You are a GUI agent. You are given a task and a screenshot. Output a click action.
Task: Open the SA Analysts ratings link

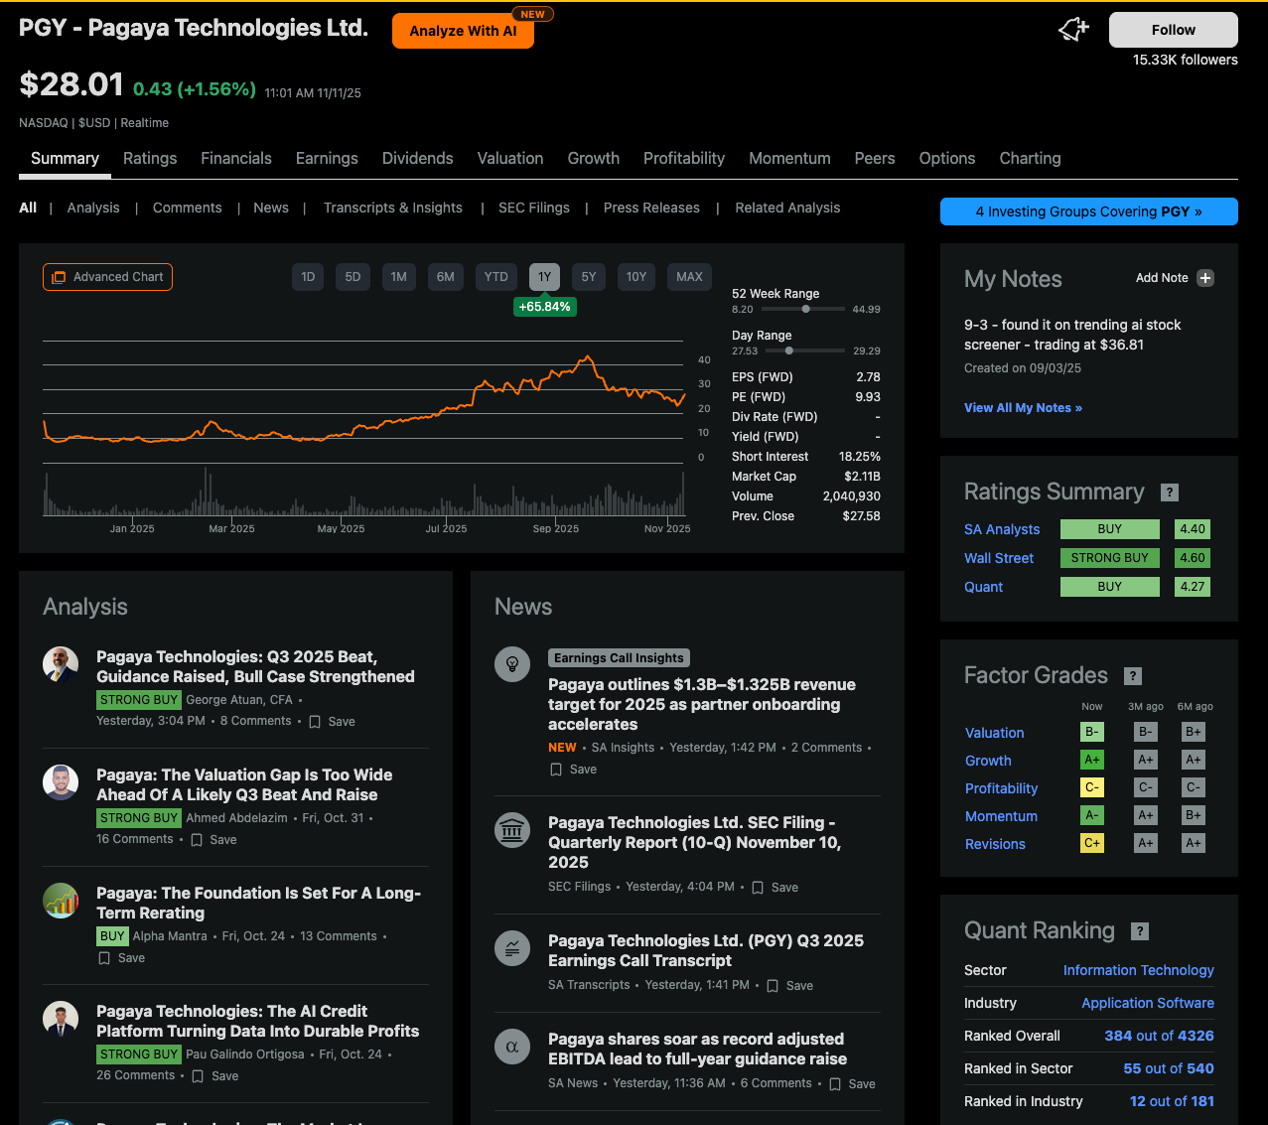1002,530
